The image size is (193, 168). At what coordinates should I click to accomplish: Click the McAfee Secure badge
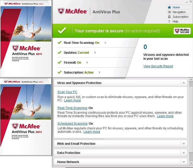point(182,31)
